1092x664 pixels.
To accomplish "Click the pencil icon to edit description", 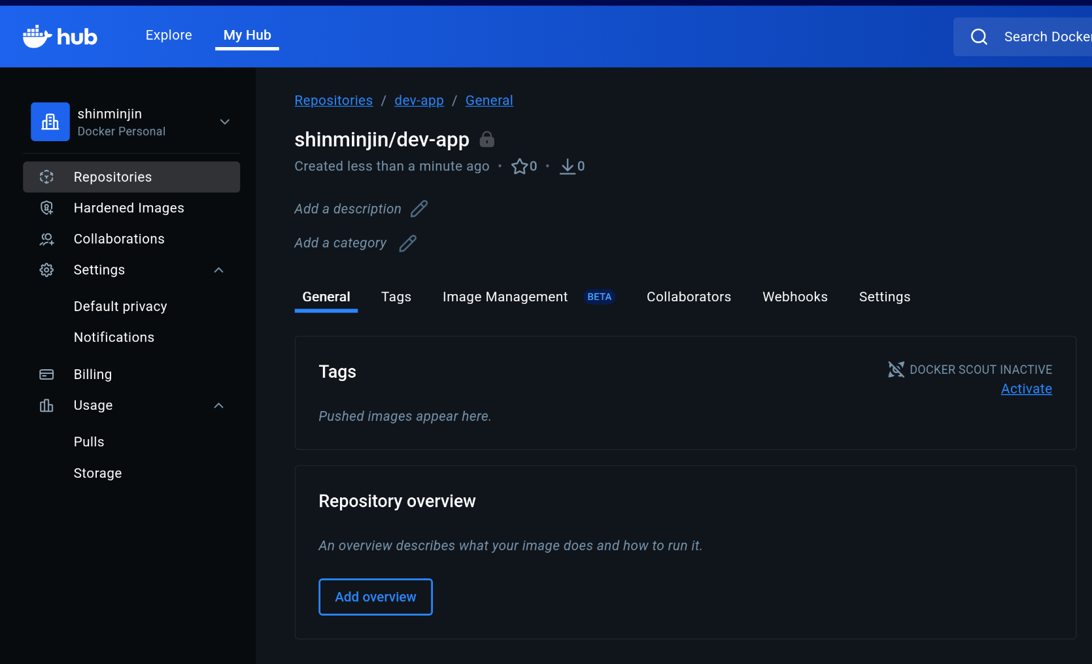I will [419, 208].
